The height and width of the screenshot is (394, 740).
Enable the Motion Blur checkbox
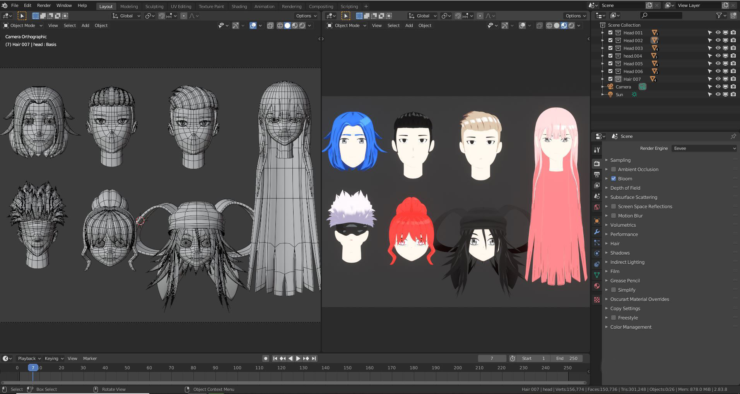(614, 216)
